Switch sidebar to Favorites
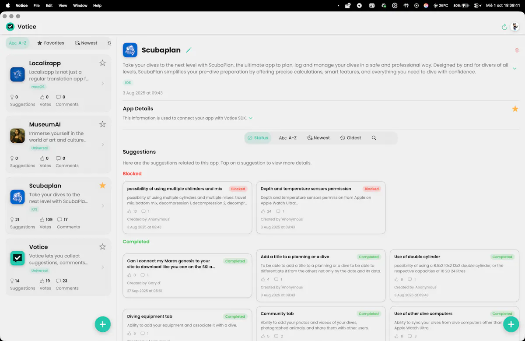525x341 pixels. (51, 43)
